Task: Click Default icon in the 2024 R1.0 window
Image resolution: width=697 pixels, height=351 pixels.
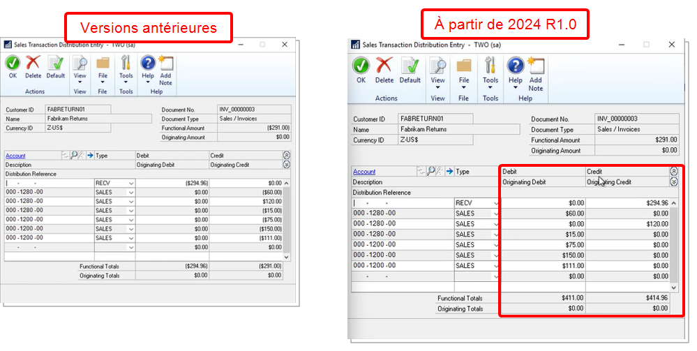Action: point(410,66)
